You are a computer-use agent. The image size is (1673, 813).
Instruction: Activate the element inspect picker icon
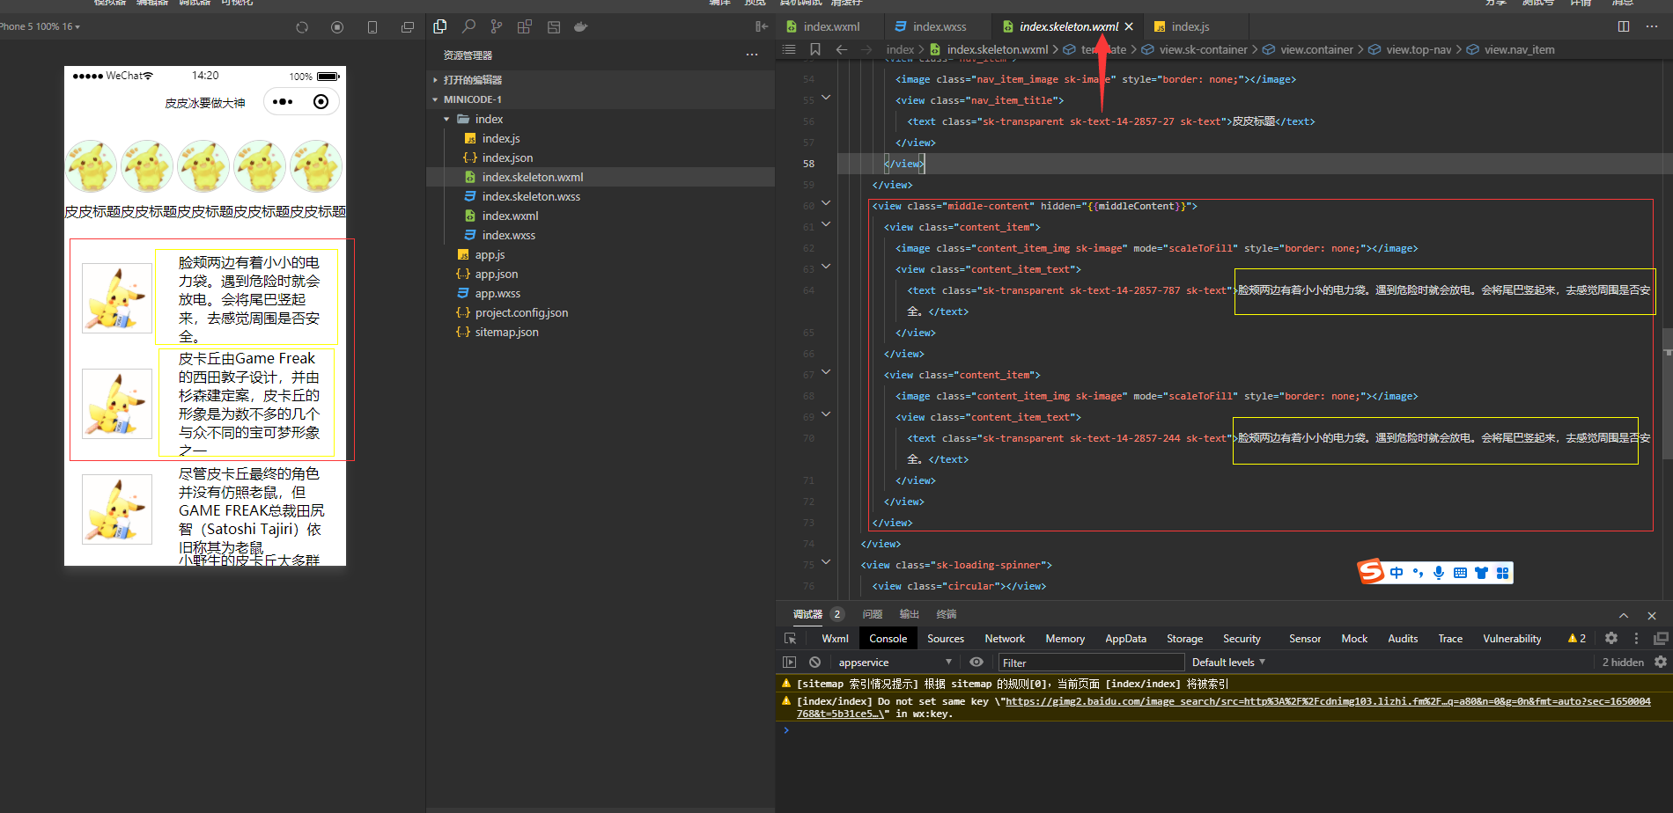pyautogui.click(x=790, y=639)
